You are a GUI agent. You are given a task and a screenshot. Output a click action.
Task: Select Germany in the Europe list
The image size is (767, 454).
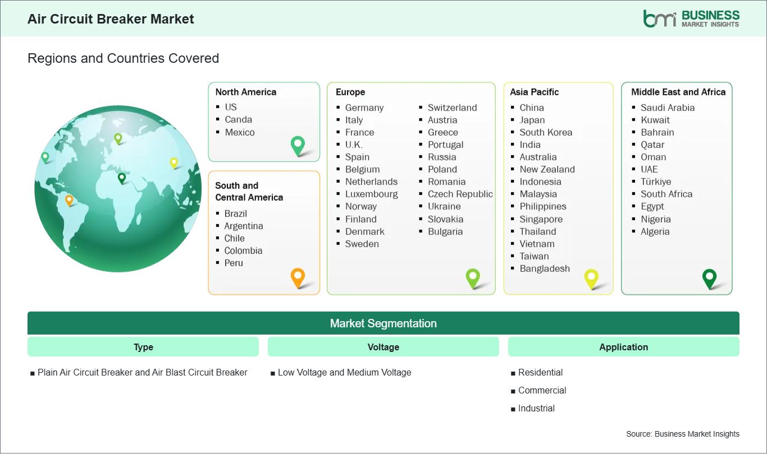364,108
